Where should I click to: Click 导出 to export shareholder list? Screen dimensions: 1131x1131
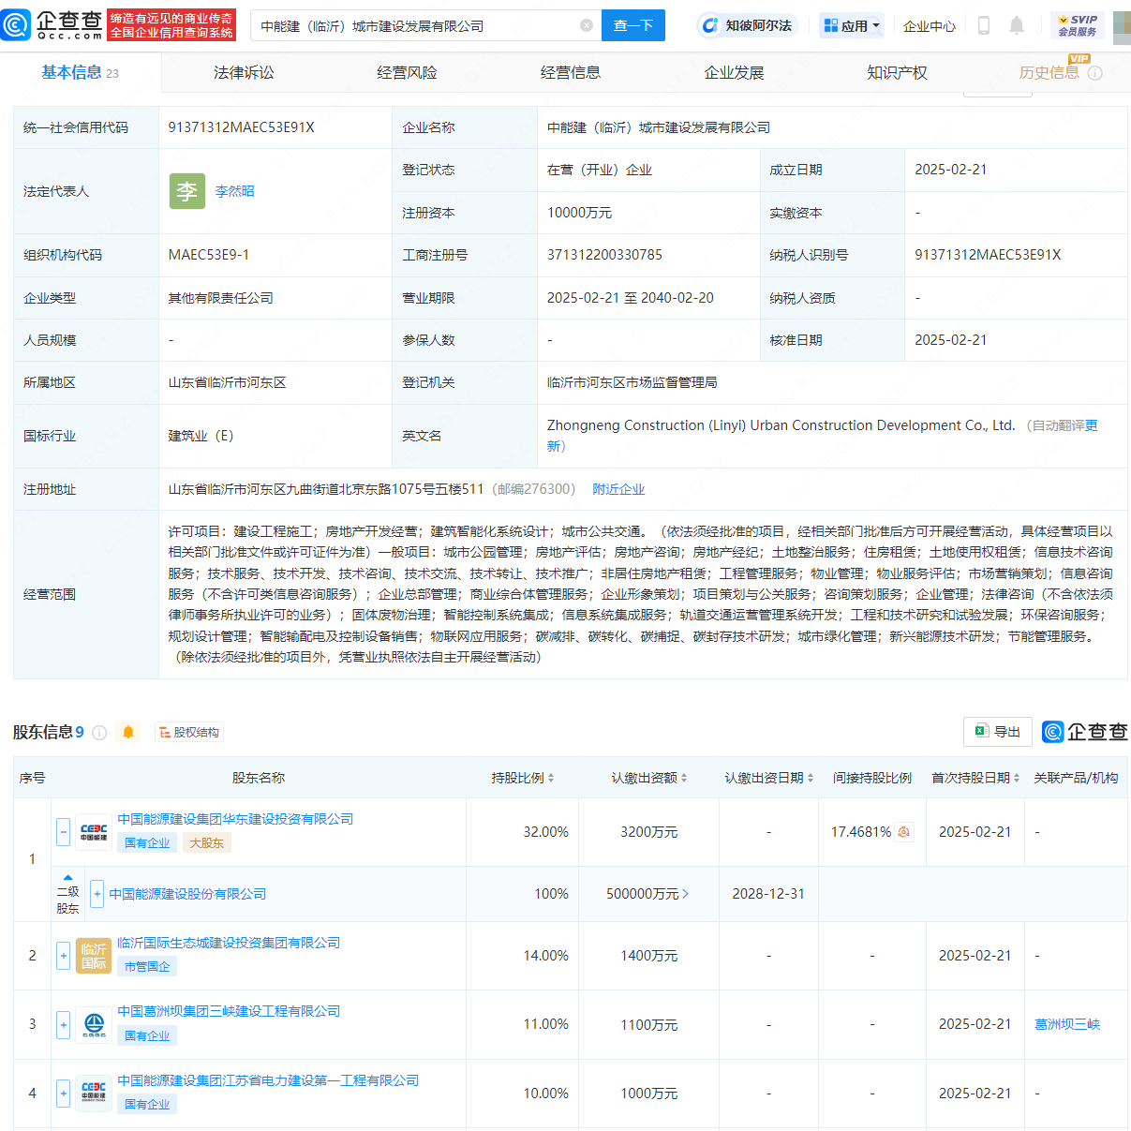[998, 732]
